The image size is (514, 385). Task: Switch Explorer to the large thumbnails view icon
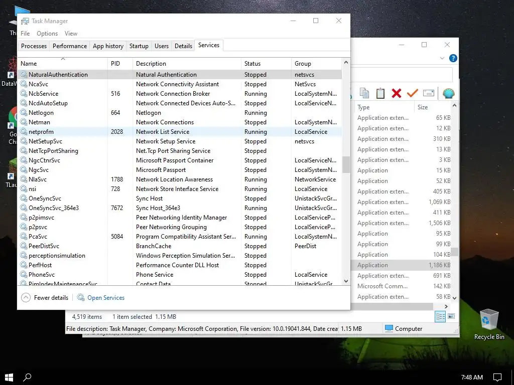click(451, 316)
